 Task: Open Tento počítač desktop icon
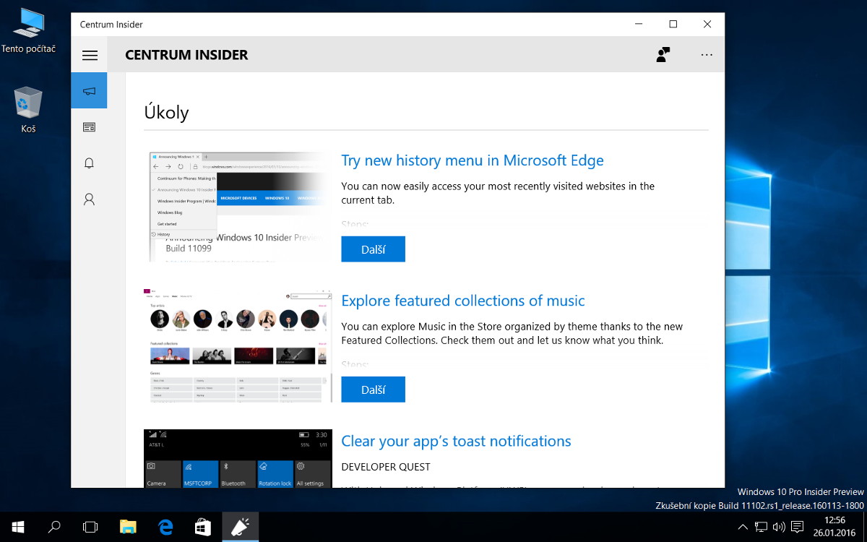pos(28,30)
